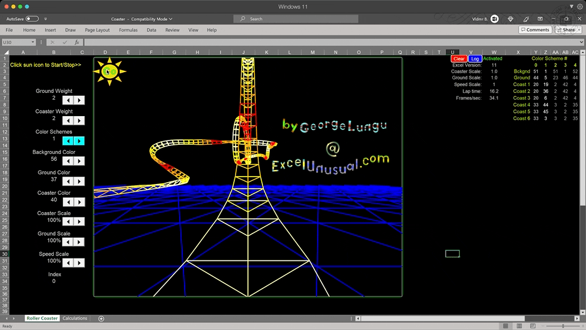
Task: Decrease the Background Color value
Action: 68,161
